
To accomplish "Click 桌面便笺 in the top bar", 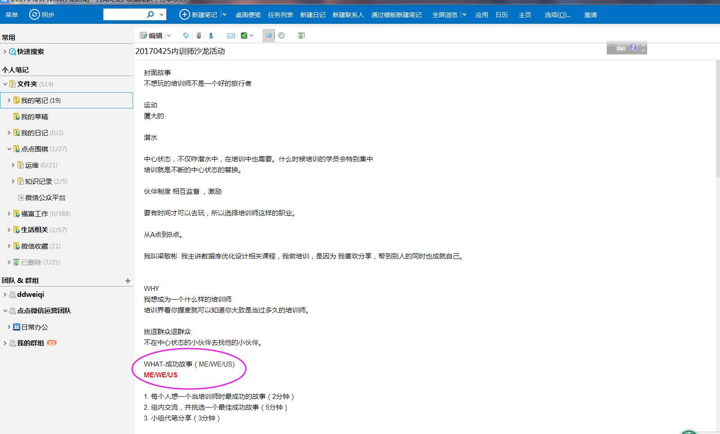I will coord(248,15).
